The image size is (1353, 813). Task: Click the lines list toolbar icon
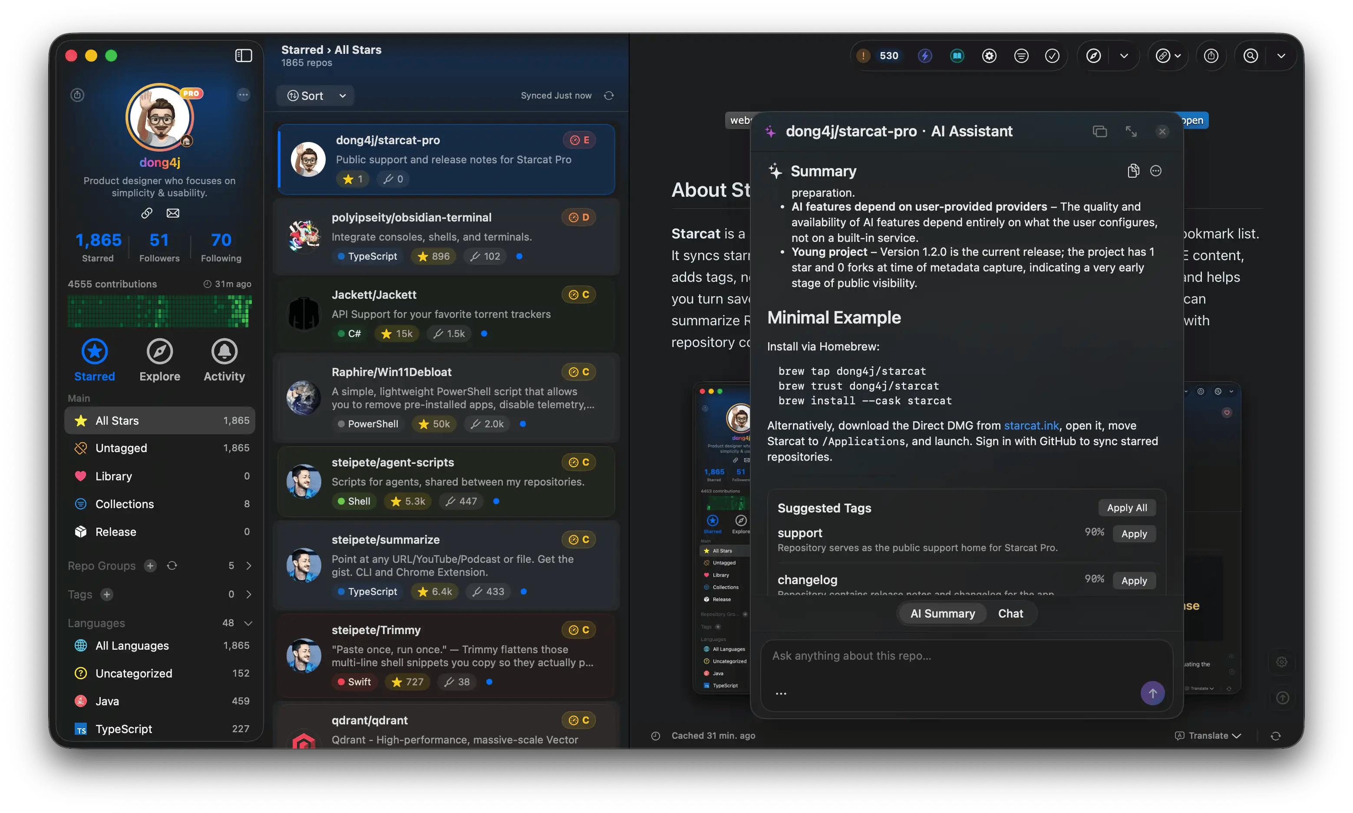click(1021, 55)
